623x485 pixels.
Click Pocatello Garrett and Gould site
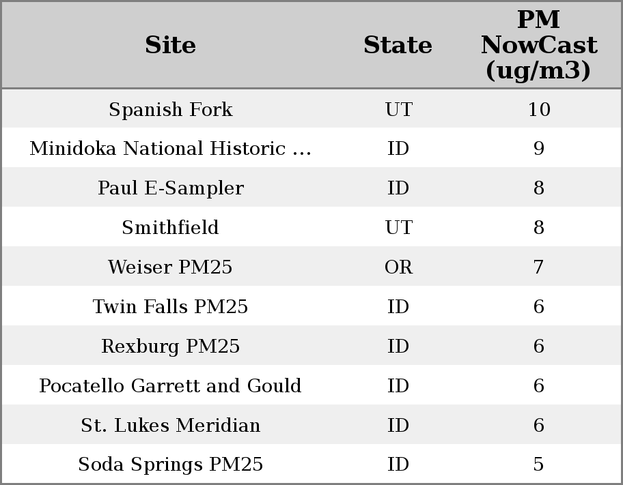click(170, 386)
